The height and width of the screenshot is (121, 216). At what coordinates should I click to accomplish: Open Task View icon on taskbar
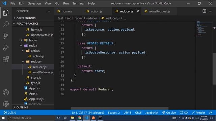65,118
